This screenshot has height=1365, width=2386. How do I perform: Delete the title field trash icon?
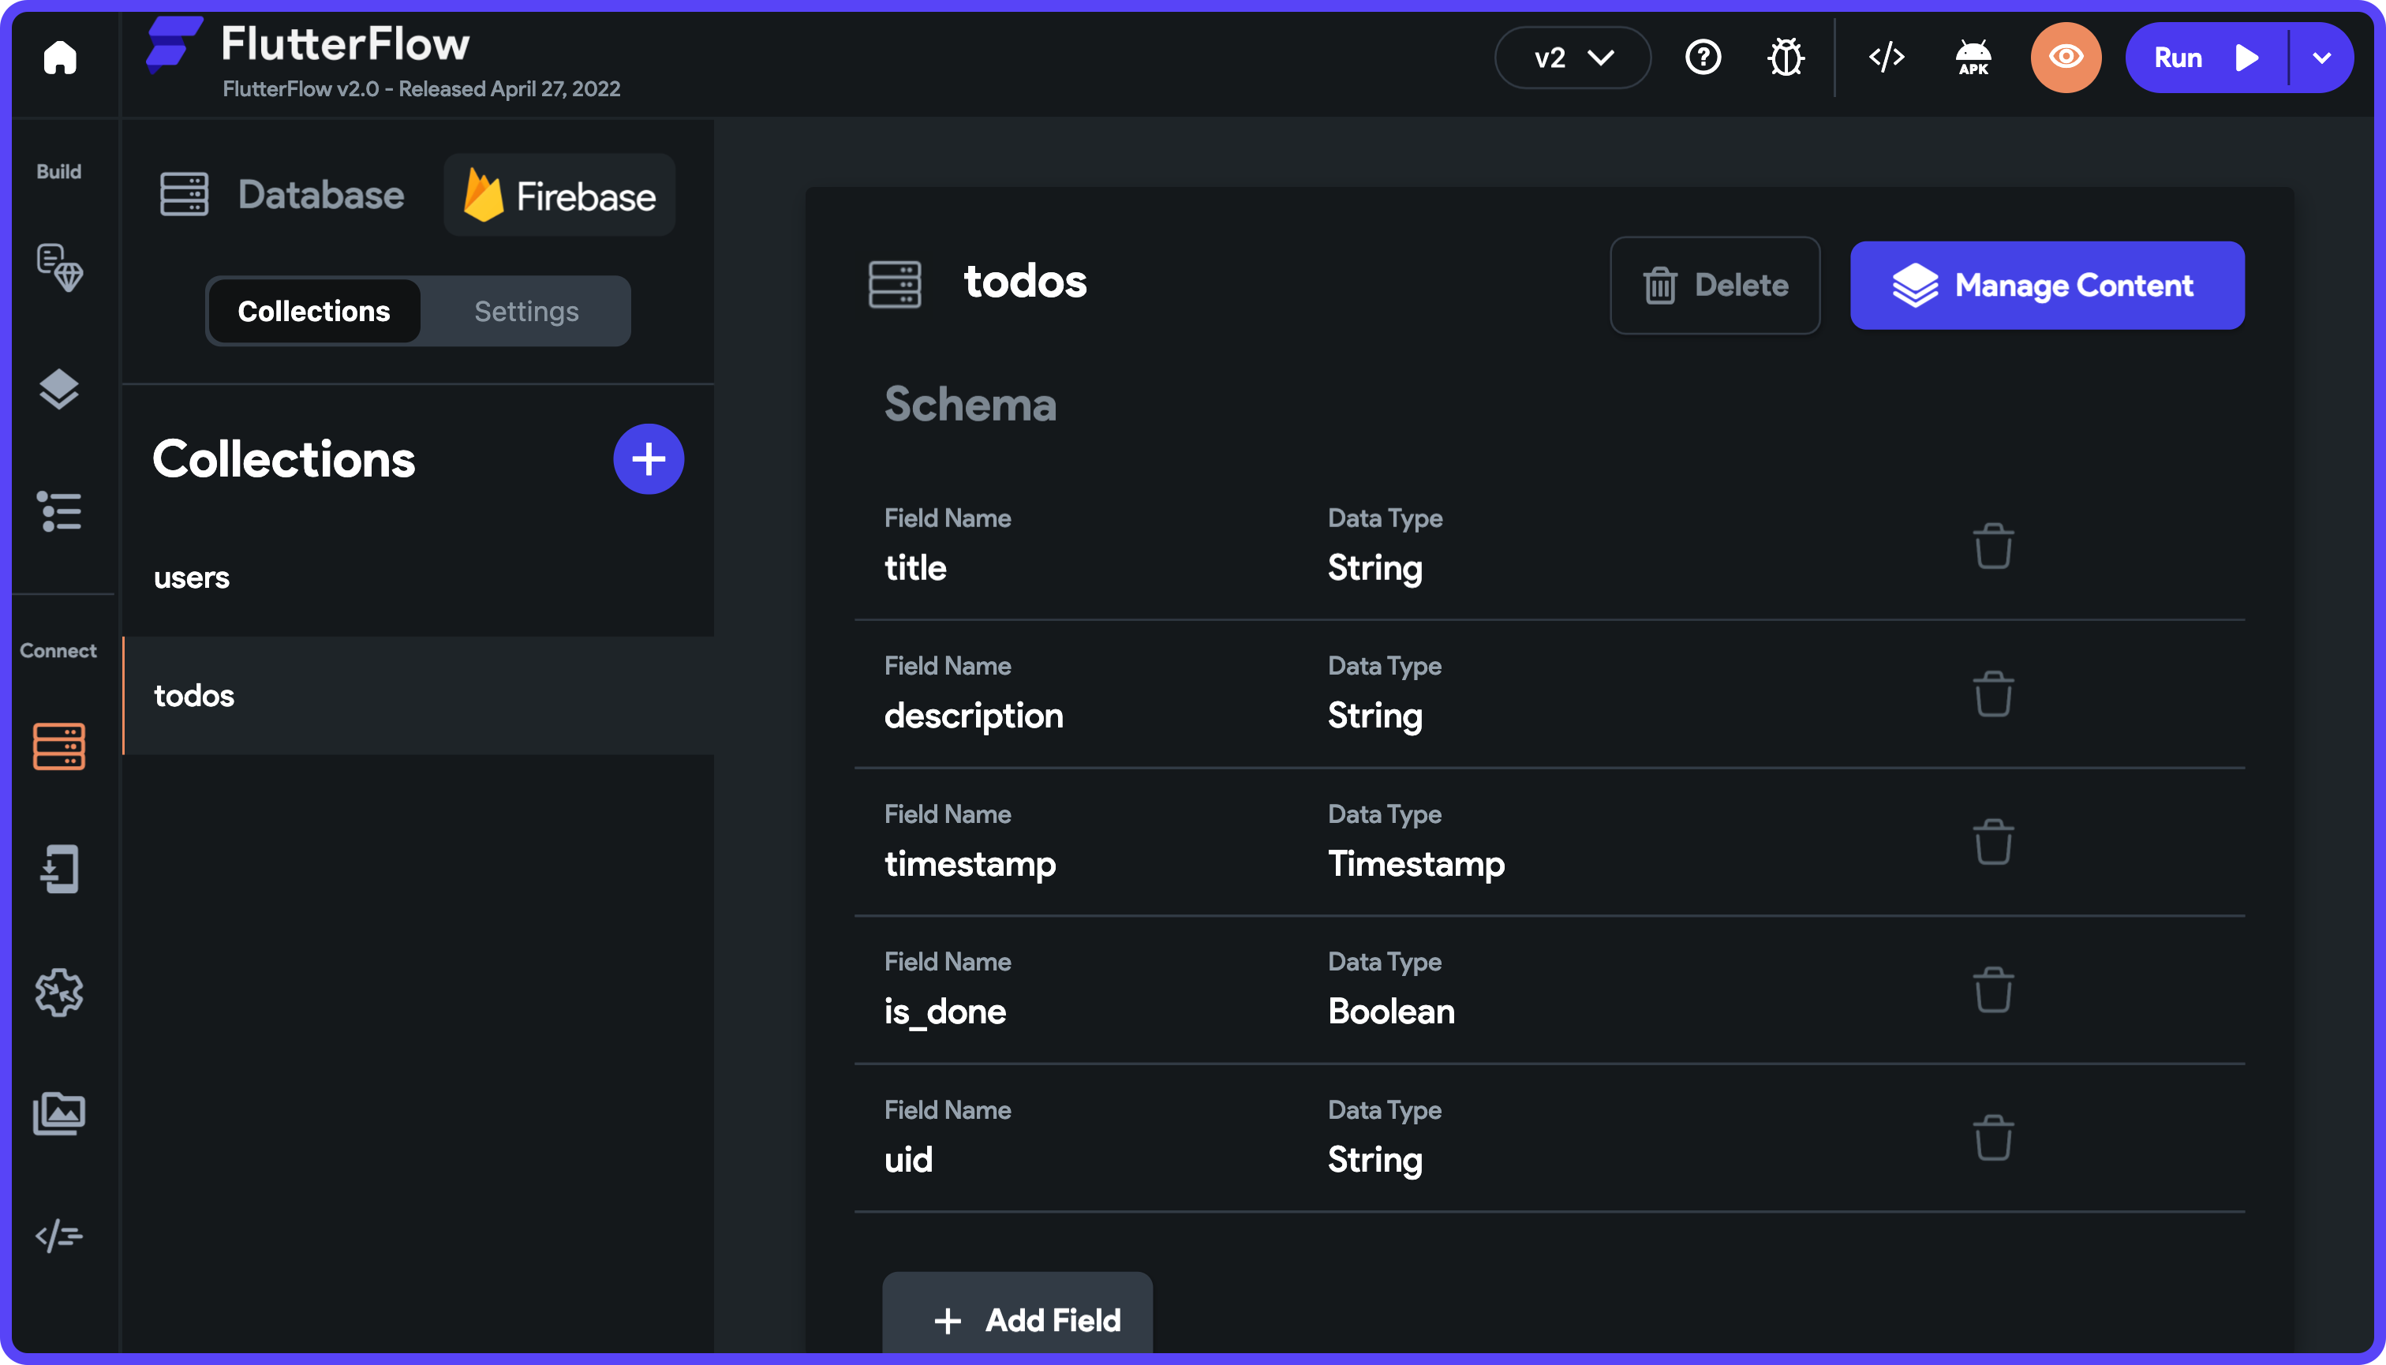click(x=1993, y=546)
